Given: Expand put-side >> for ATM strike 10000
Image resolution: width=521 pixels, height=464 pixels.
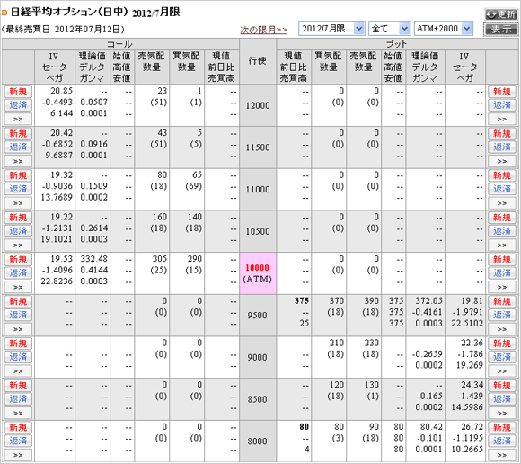Looking at the screenshot, I should (x=502, y=287).
